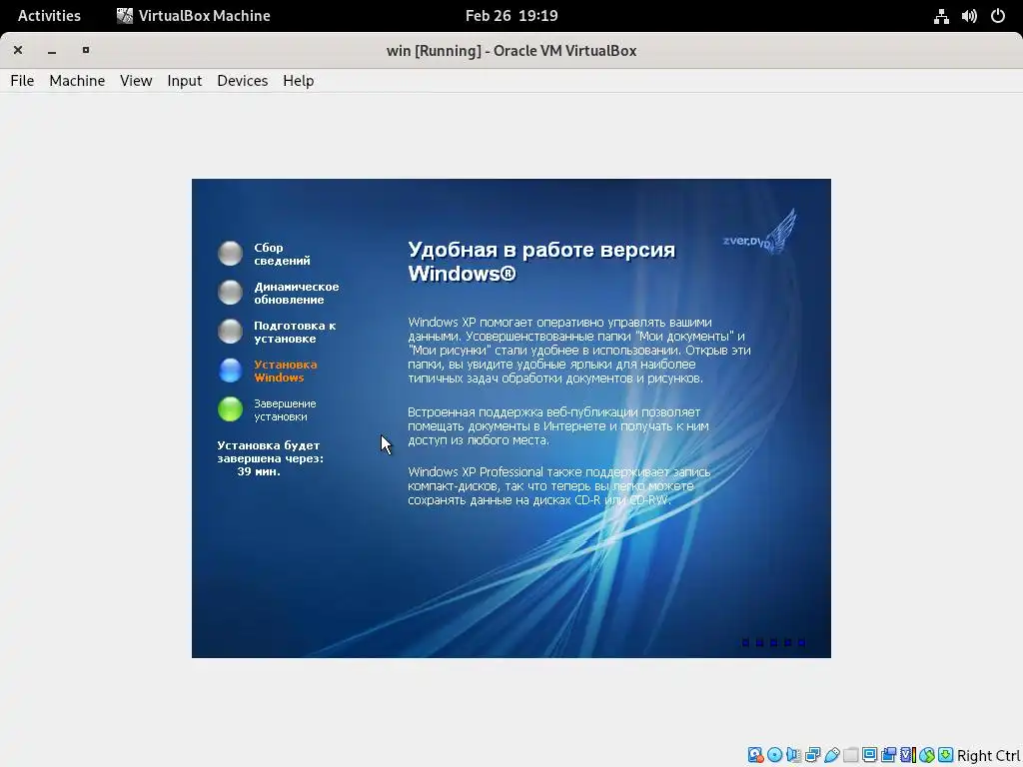Click the paragraph starting 'Встроенная поддержка веб-публикации'
Viewport: 1023px width, 767px height.
557,425
